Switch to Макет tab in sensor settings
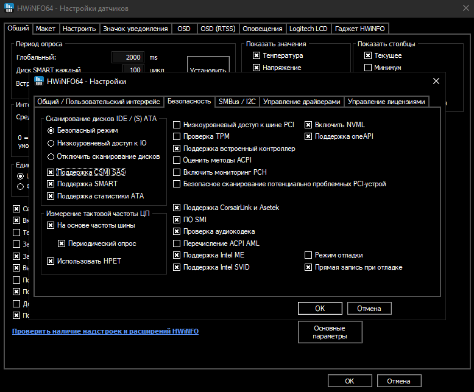 [x=46, y=29]
